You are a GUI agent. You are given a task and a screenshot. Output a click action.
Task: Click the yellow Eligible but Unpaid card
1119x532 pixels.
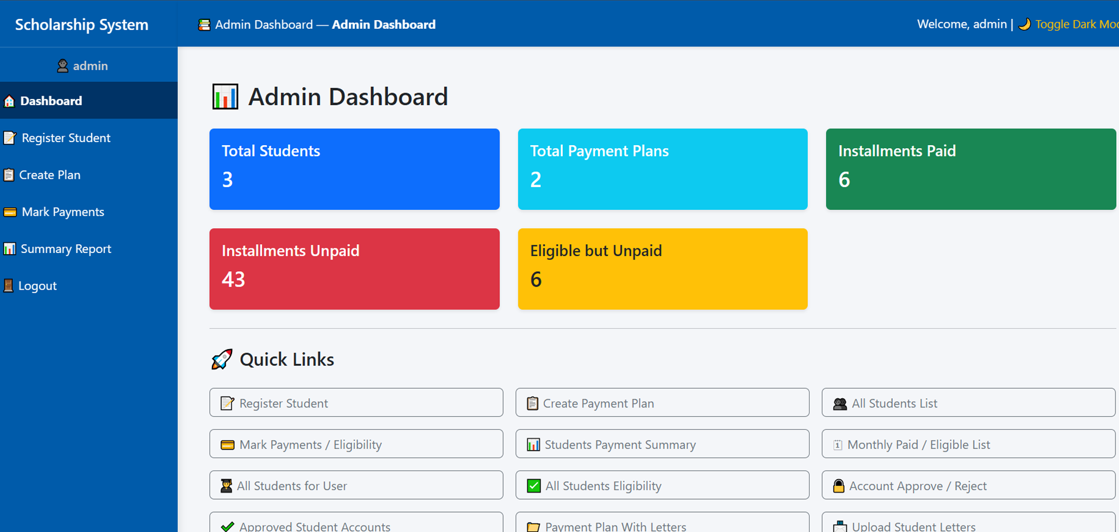click(663, 269)
